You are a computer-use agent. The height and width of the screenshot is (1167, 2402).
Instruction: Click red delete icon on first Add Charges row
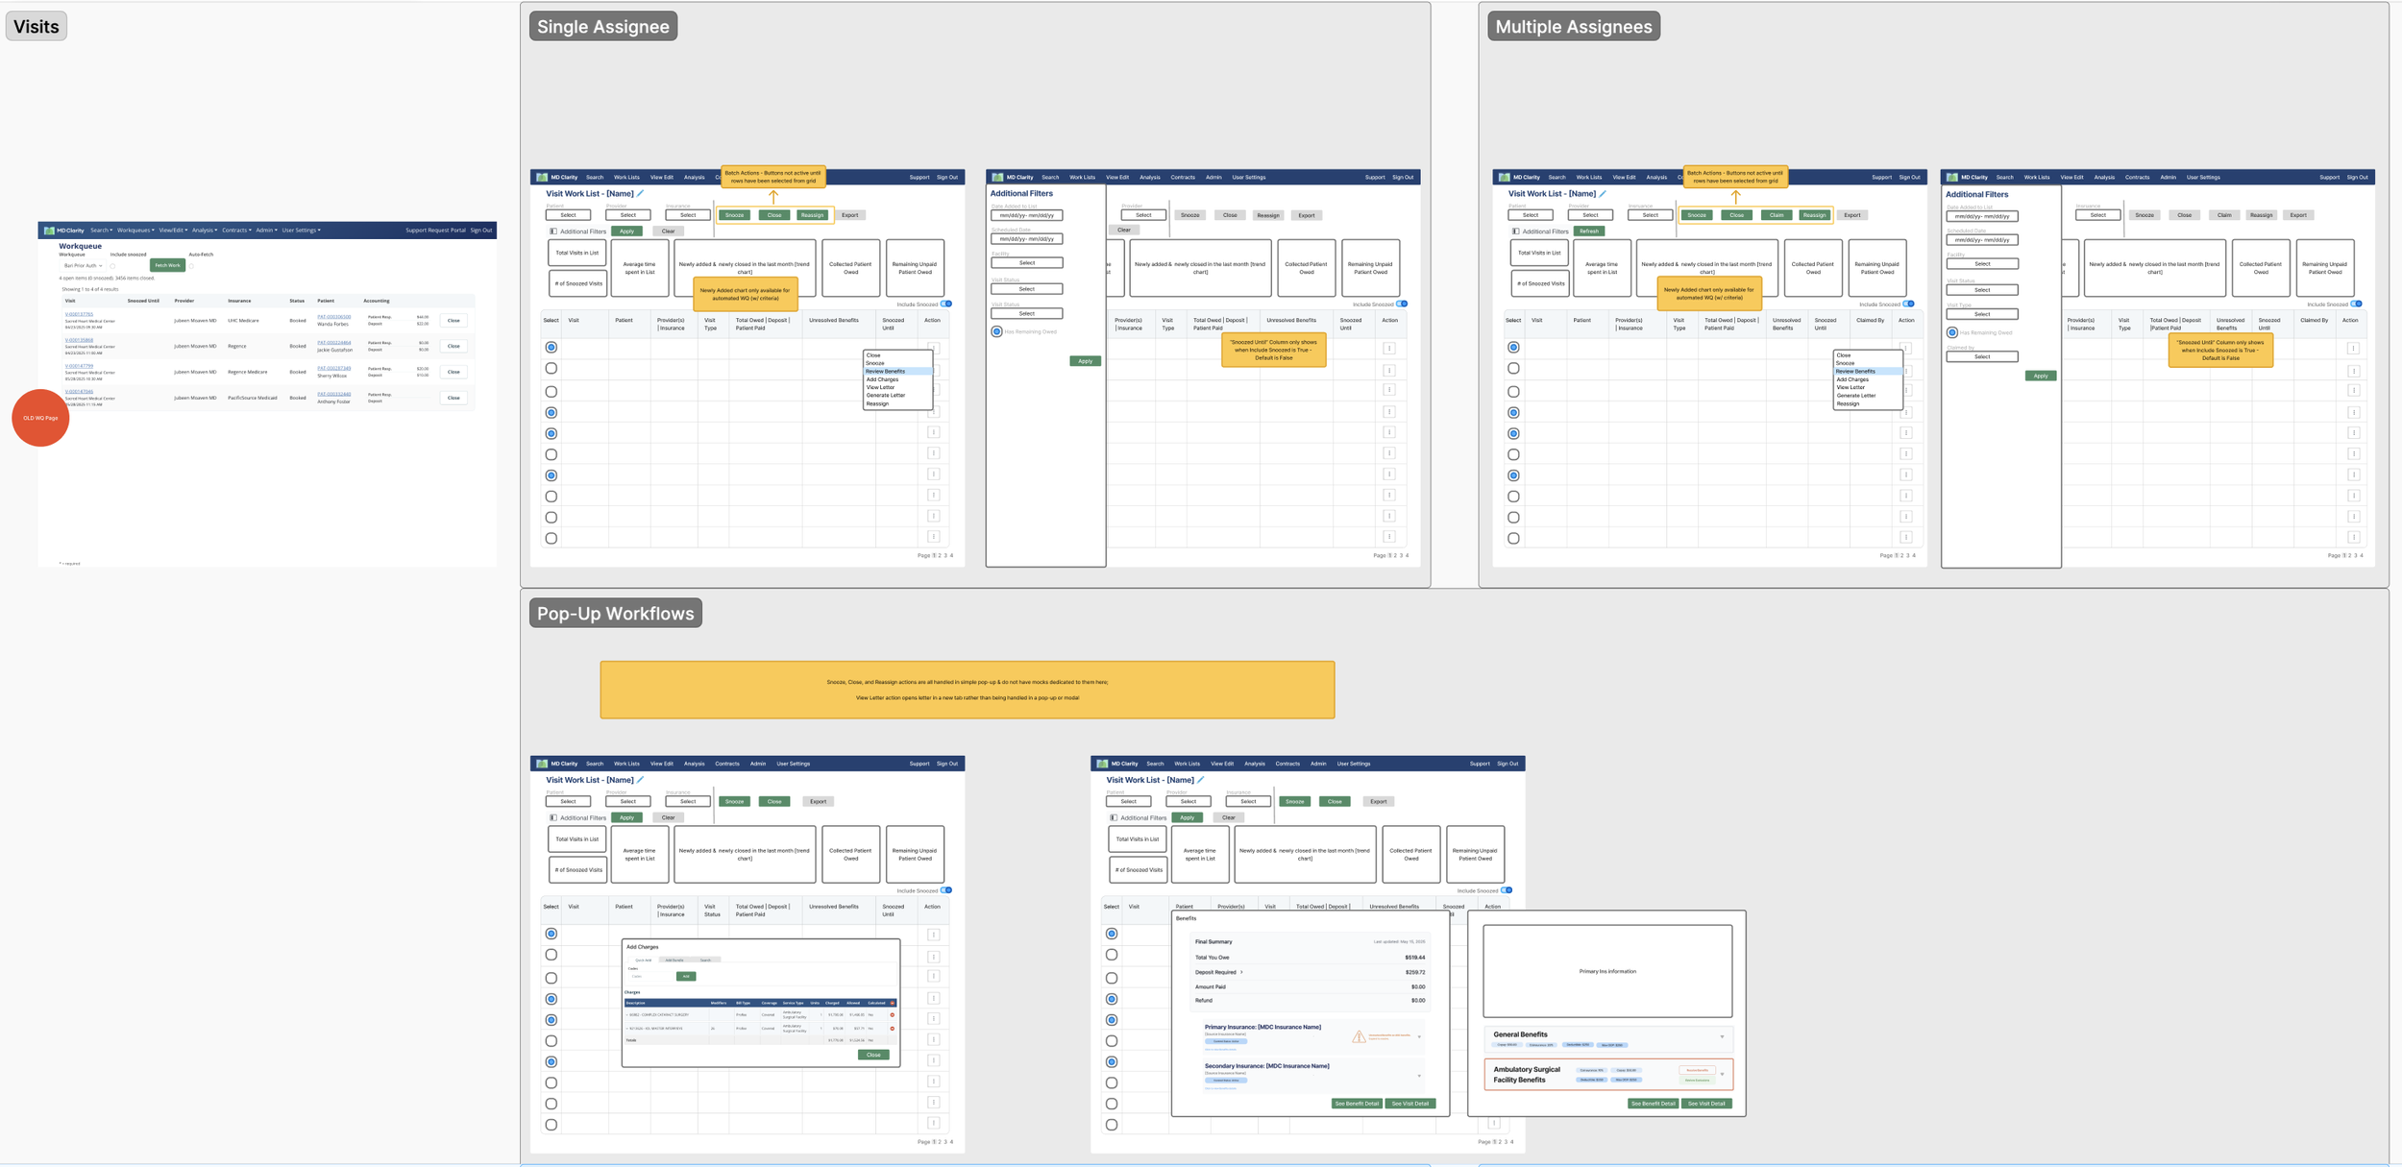click(892, 1014)
